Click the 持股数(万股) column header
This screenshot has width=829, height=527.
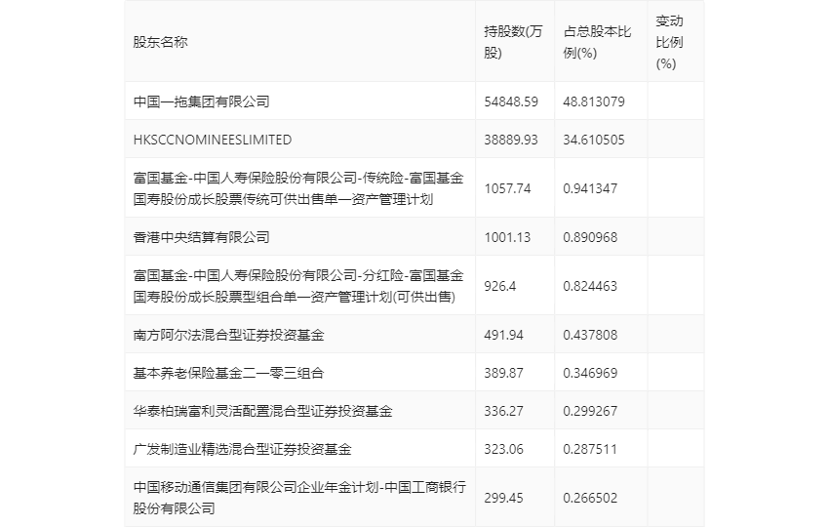(x=513, y=42)
